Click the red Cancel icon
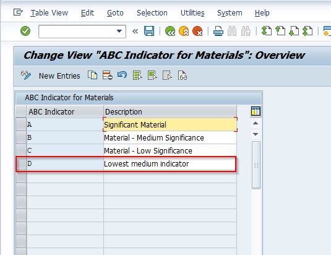Screen dimensions: 331x255 [x=197, y=31]
